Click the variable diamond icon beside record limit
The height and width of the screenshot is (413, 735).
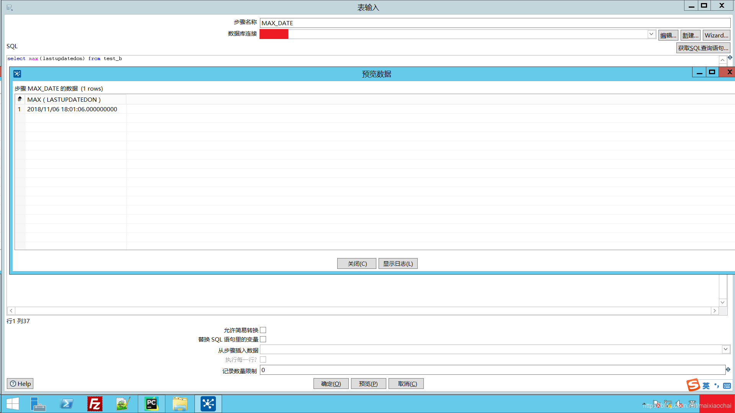click(x=728, y=369)
